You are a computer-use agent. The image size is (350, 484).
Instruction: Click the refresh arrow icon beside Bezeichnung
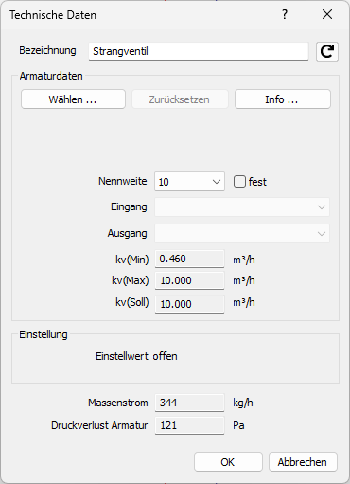point(327,51)
